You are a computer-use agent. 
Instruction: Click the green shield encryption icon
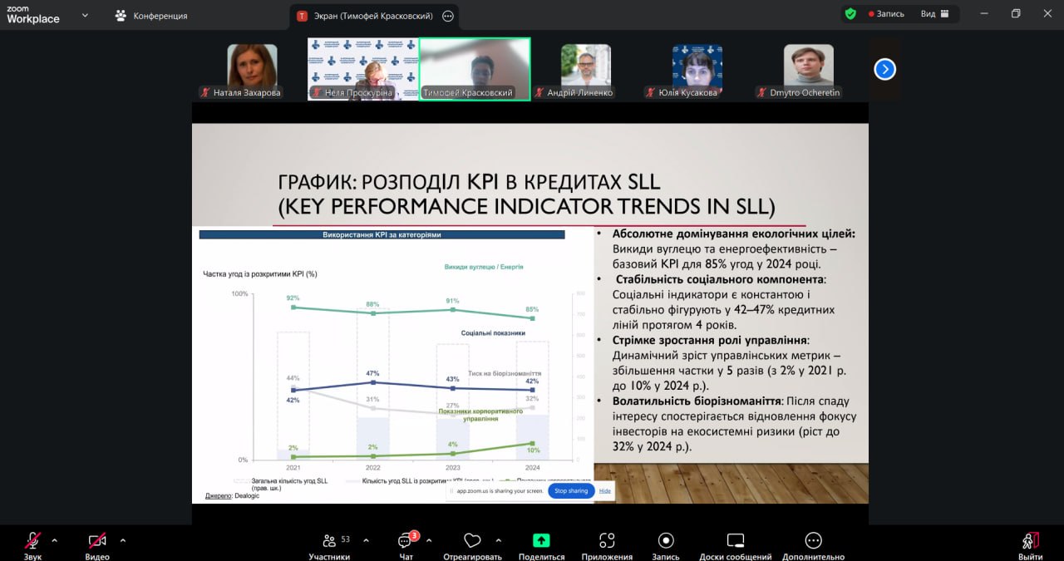(x=850, y=14)
